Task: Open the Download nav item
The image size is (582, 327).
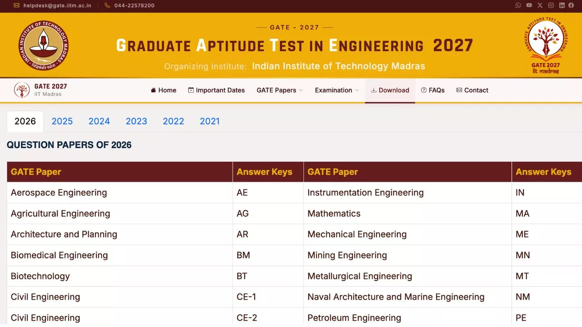Action: [x=390, y=90]
